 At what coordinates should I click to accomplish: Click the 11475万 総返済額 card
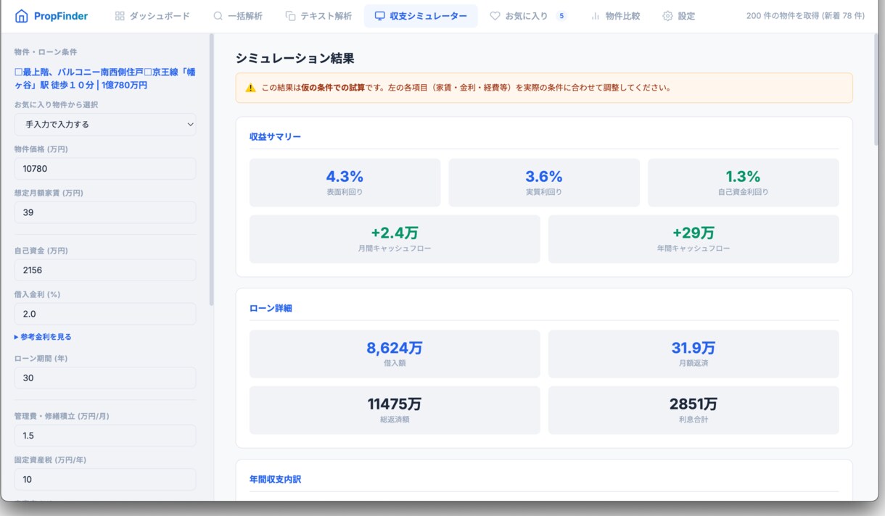(x=395, y=409)
